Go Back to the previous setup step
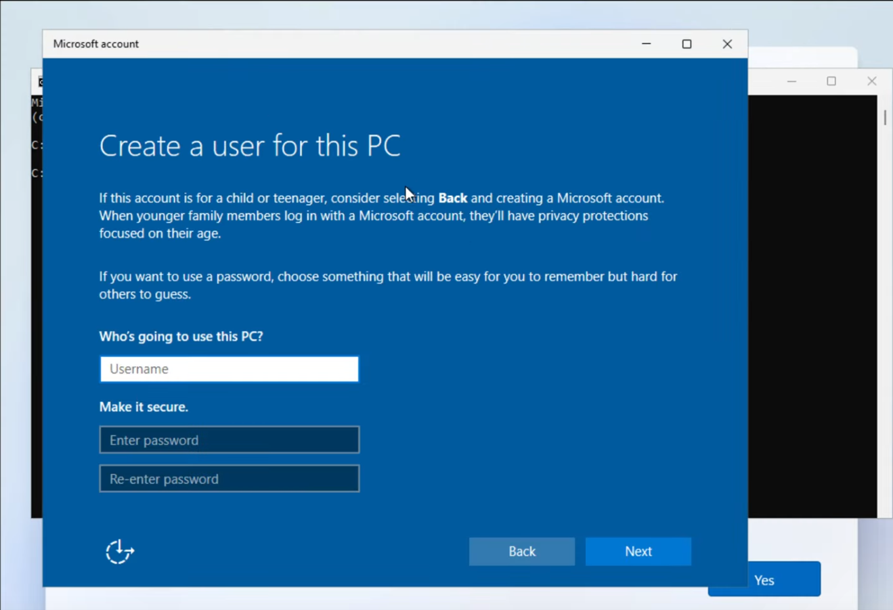Screen dimensions: 893x610 (x=522, y=551)
